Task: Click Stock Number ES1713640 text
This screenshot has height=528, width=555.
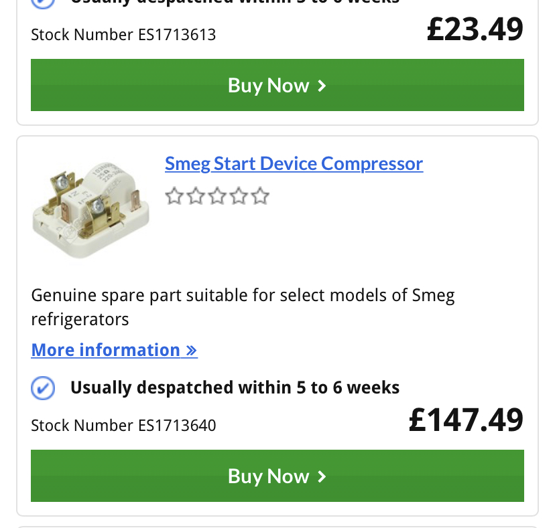Action: [x=123, y=426]
